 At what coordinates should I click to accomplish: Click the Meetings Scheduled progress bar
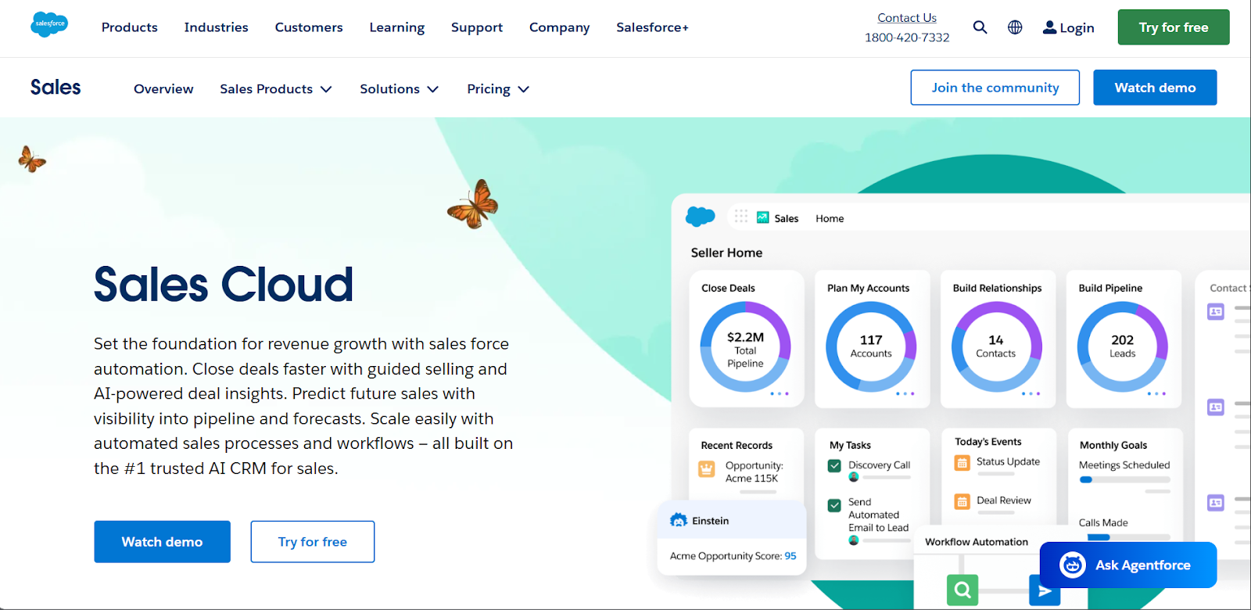pos(1124,479)
